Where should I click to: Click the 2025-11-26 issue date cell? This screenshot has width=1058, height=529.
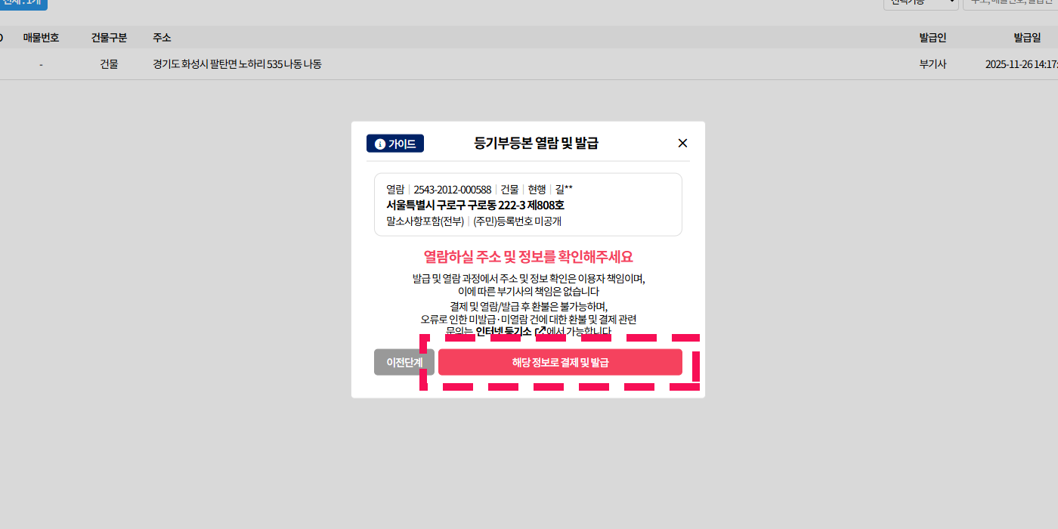[x=1020, y=64]
